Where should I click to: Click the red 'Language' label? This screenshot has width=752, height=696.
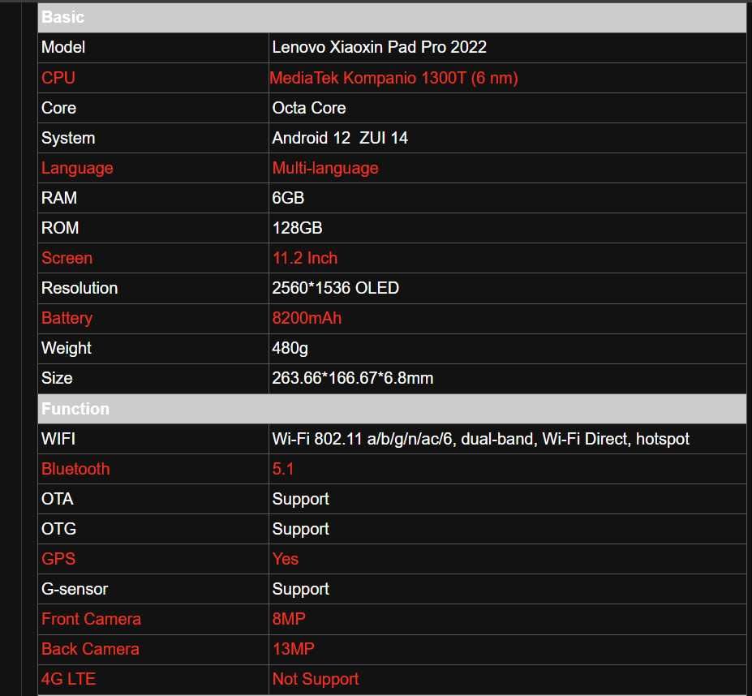click(x=77, y=168)
